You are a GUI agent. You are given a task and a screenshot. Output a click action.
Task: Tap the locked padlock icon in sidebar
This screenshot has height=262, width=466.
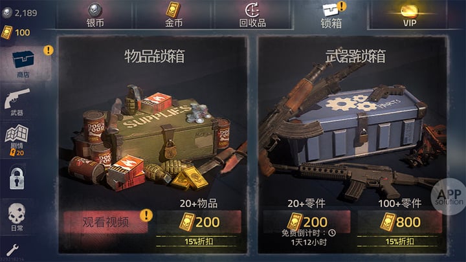click(17, 179)
